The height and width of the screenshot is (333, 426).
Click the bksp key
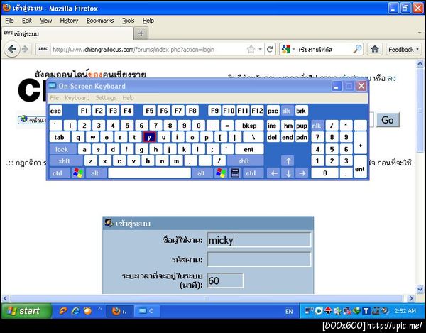pyautogui.click(x=249, y=126)
